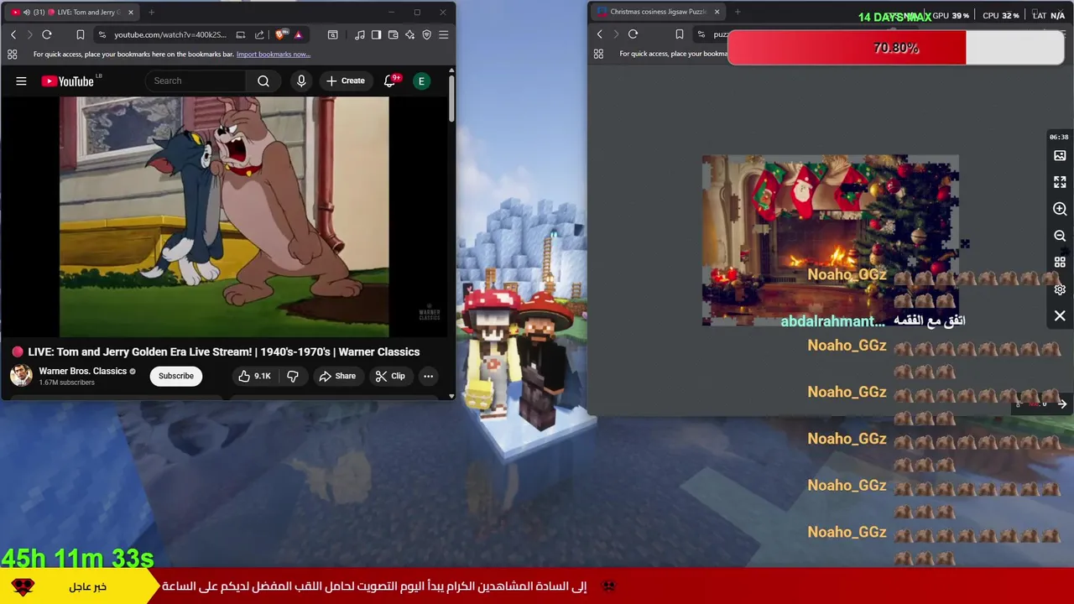Close the jigsaw puzzle side toolbar
The width and height of the screenshot is (1074, 604).
(x=1060, y=316)
